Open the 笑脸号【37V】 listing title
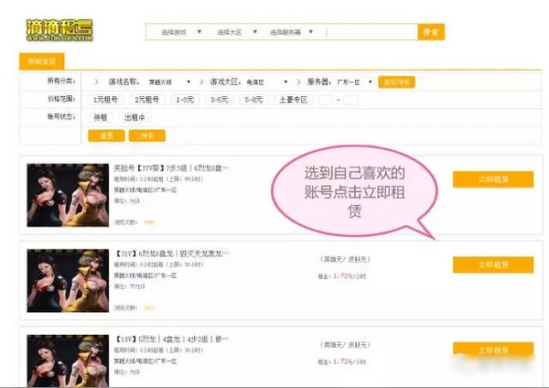Screen dimensions: 549x388 coord(171,168)
